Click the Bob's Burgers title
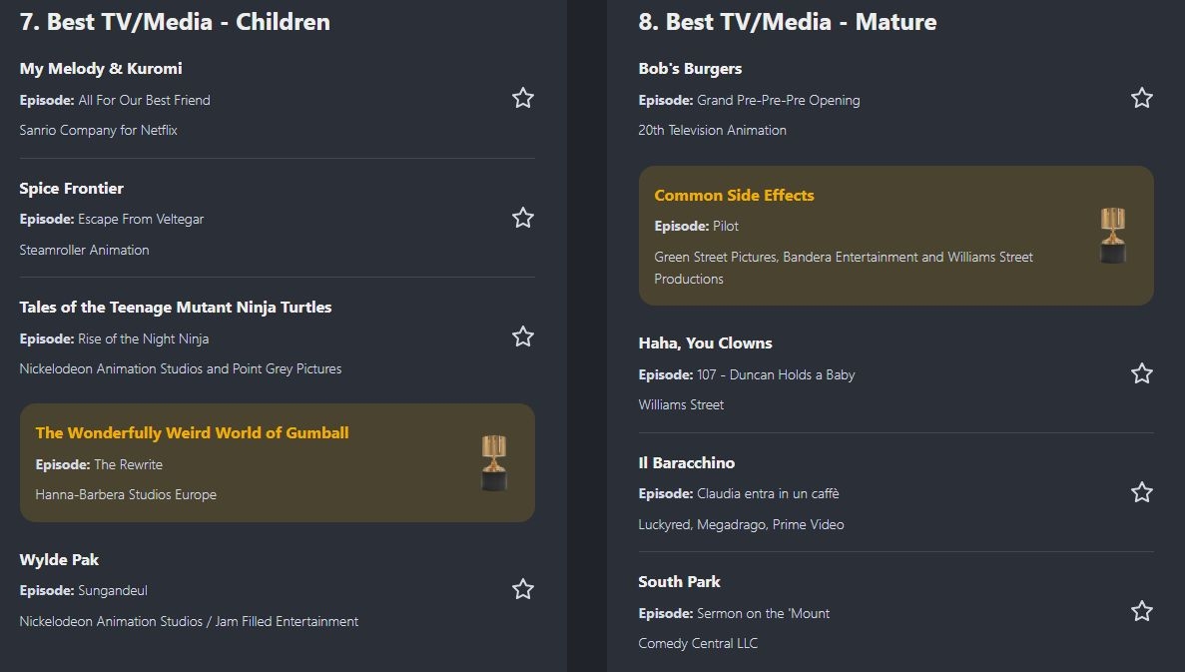The image size is (1185, 672). coord(690,69)
